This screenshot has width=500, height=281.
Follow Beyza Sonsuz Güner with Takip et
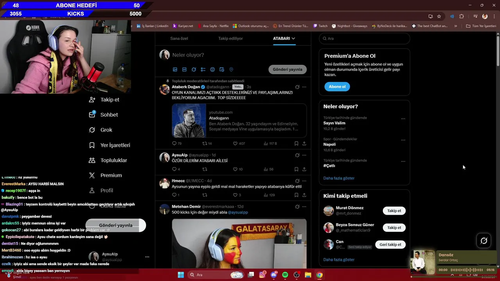pos(394,228)
